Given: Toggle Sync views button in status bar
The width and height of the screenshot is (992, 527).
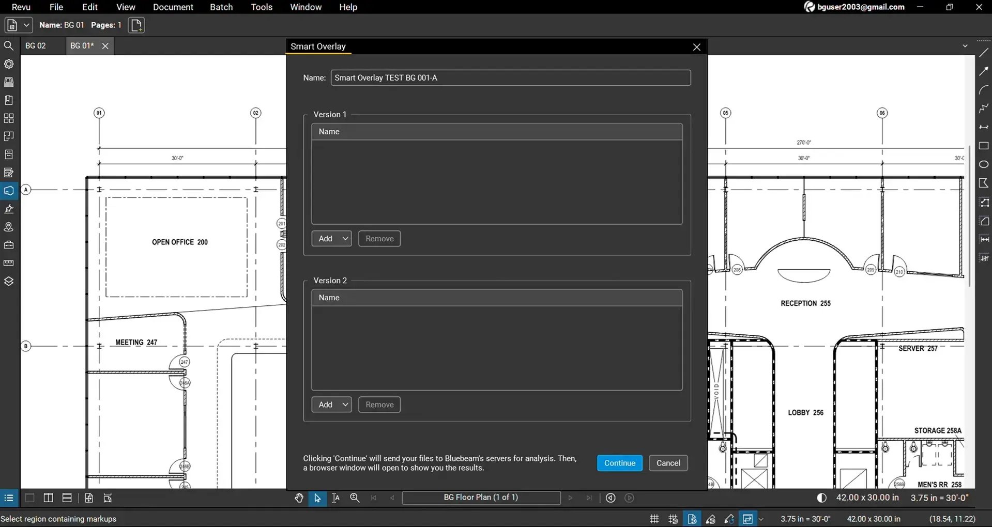Looking at the screenshot, I should 747,519.
